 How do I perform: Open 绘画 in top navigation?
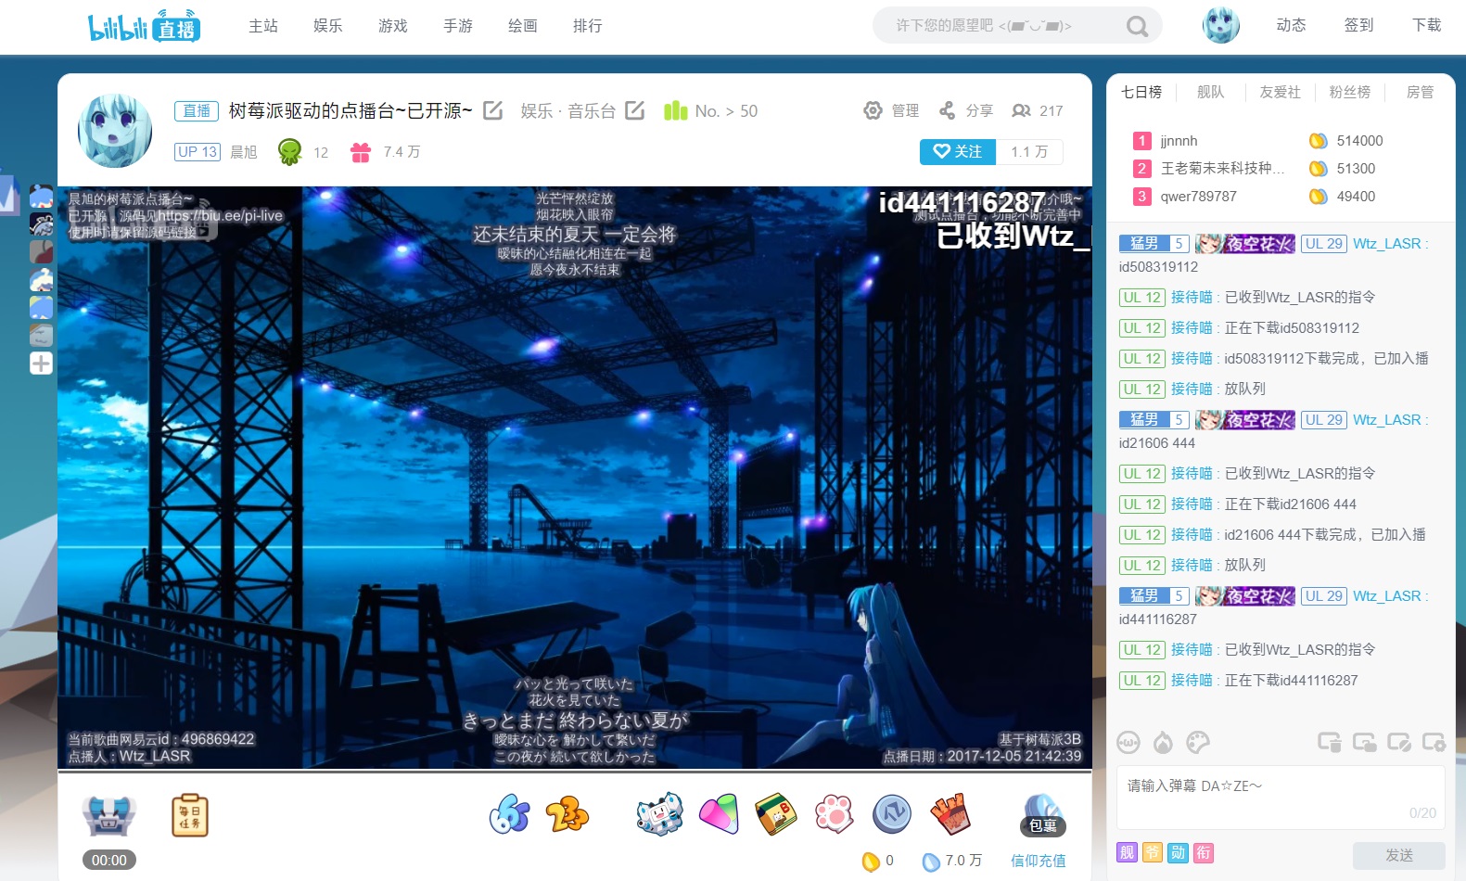[x=523, y=26]
